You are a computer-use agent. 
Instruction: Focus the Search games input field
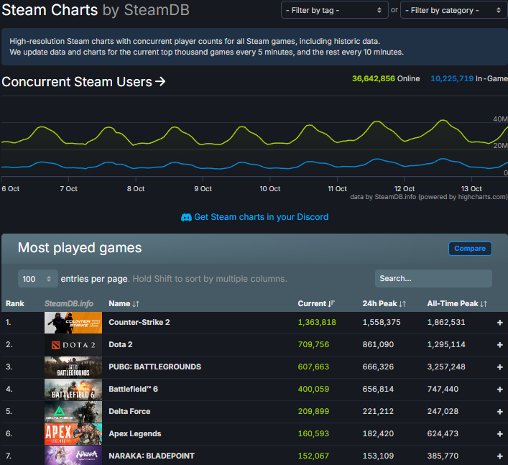coord(433,278)
